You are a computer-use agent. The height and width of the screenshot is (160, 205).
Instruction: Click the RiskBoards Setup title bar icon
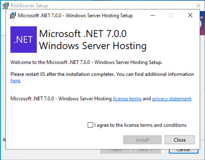[x=5, y=5]
